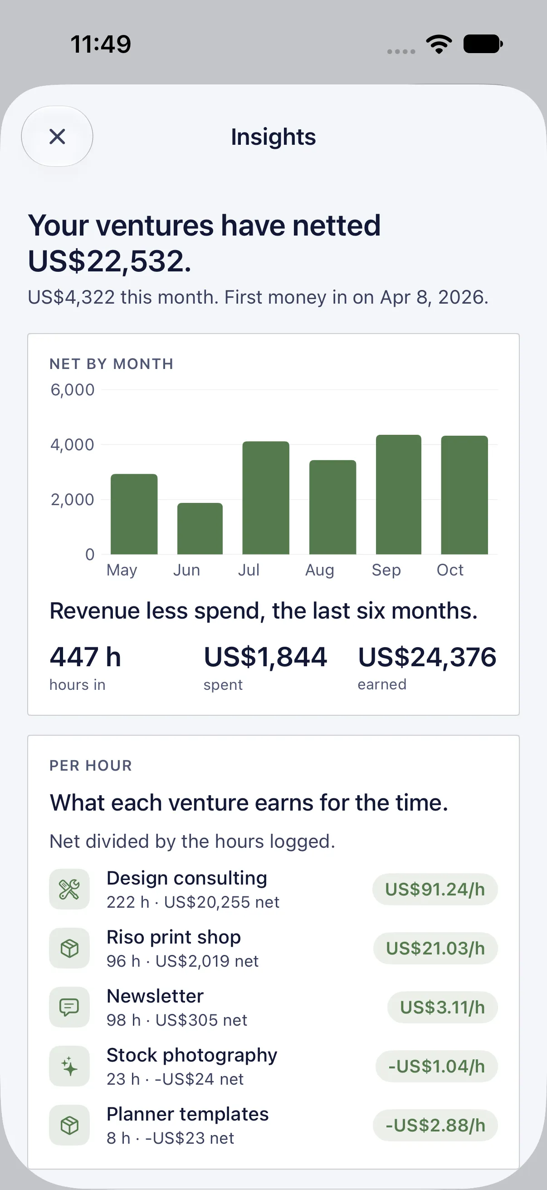The width and height of the screenshot is (547, 1190).
Task: Tap the -US$1.04/h rate badge
Action: [437, 1066]
